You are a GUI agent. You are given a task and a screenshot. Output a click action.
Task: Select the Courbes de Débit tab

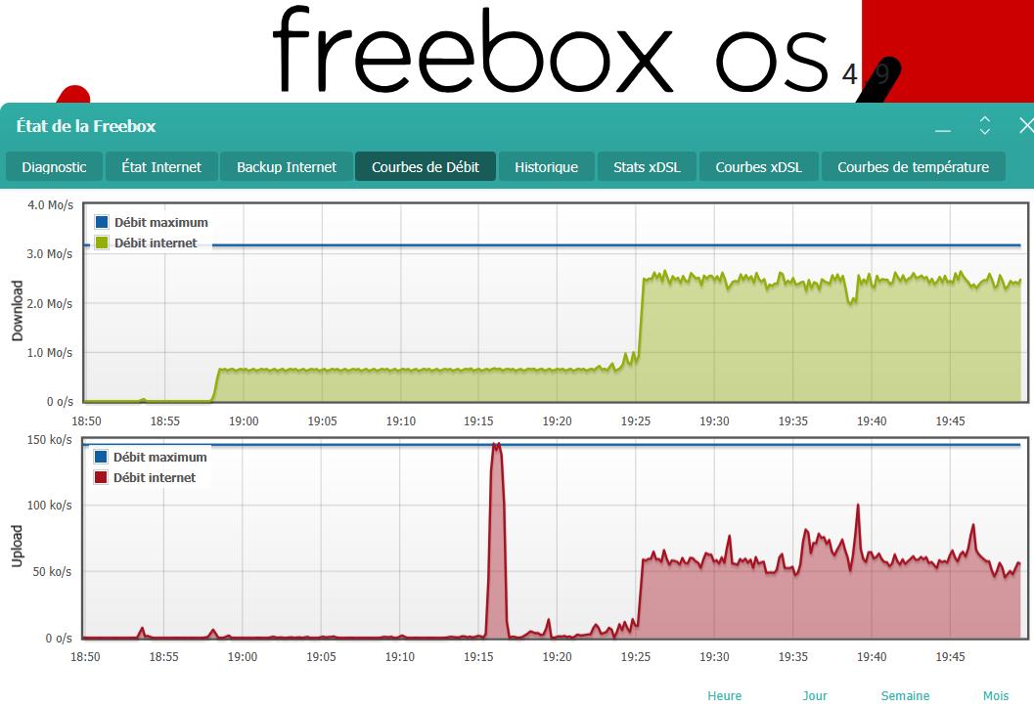coord(426,167)
